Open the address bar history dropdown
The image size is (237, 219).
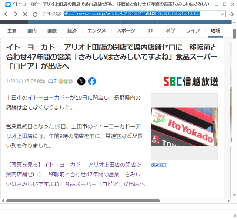tap(222, 14)
